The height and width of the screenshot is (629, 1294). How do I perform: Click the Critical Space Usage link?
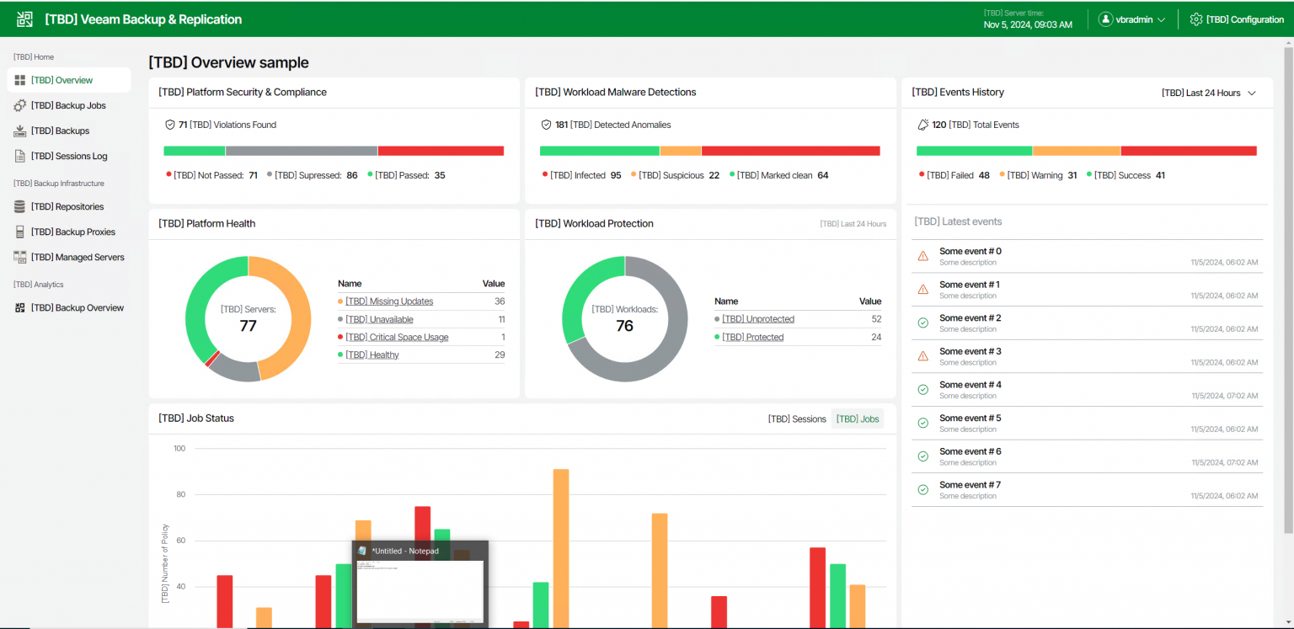pos(397,338)
